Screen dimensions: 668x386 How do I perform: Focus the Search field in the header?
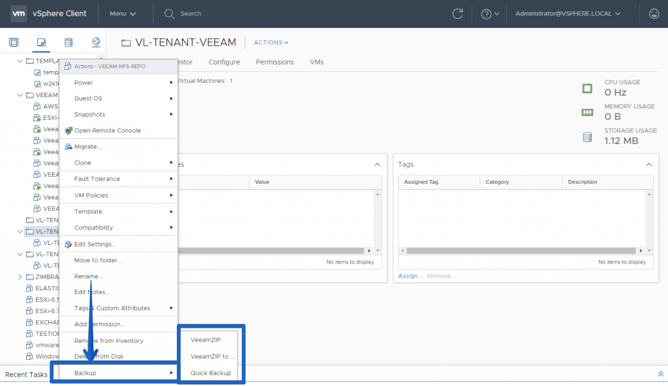click(191, 14)
